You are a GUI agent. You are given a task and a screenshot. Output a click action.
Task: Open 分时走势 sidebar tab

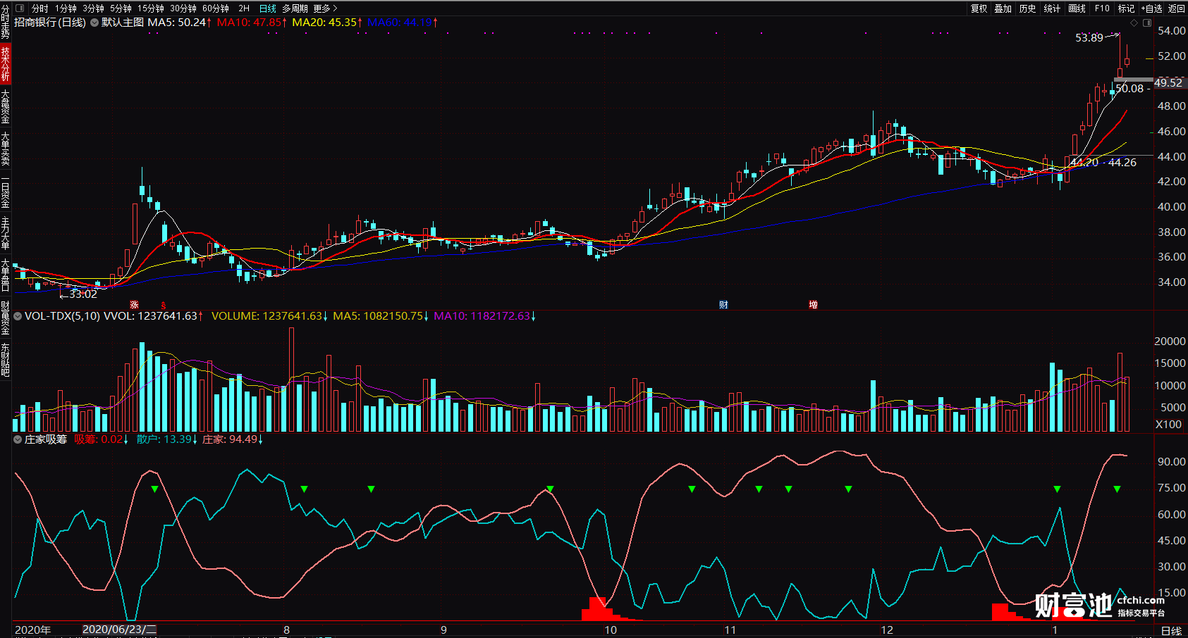[x=5, y=23]
